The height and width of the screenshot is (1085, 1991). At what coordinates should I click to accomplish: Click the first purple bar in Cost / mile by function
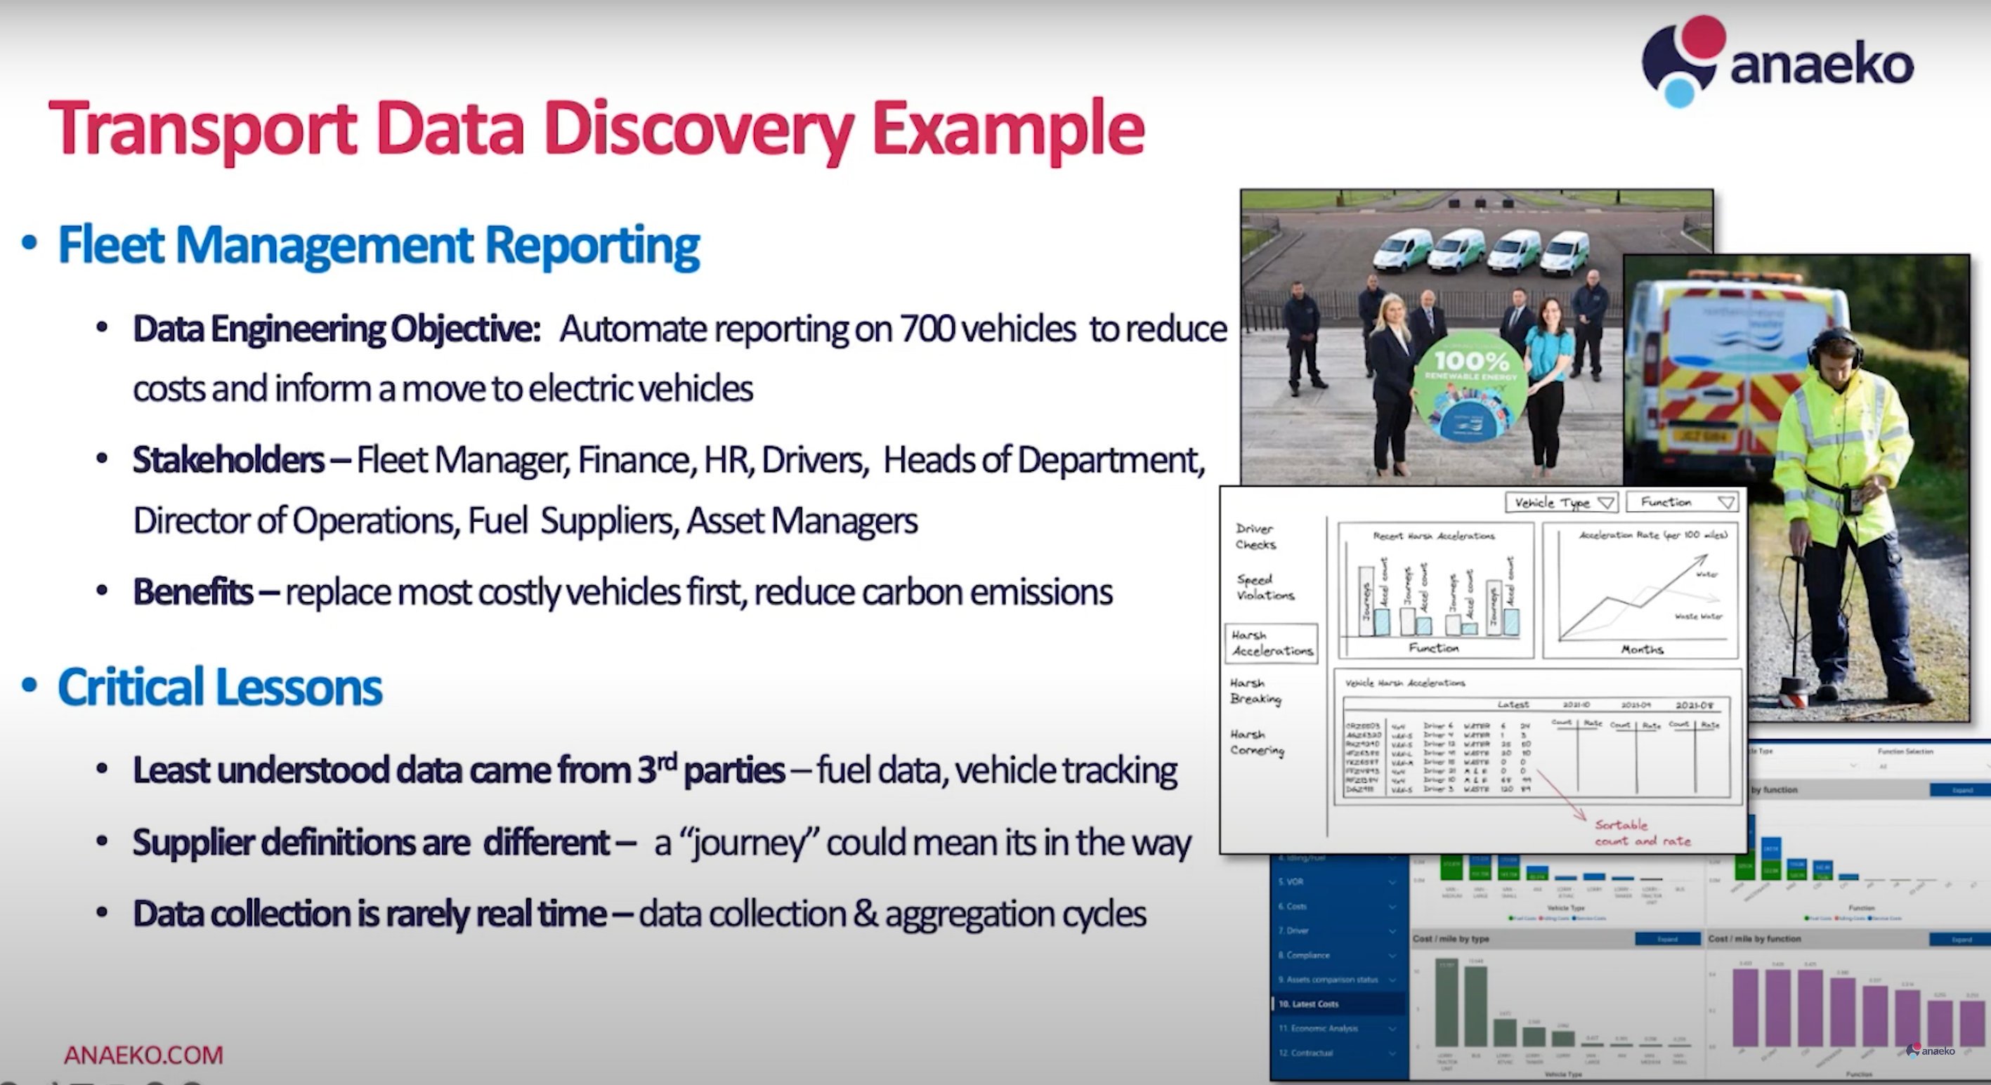[x=1745, y=1008]
